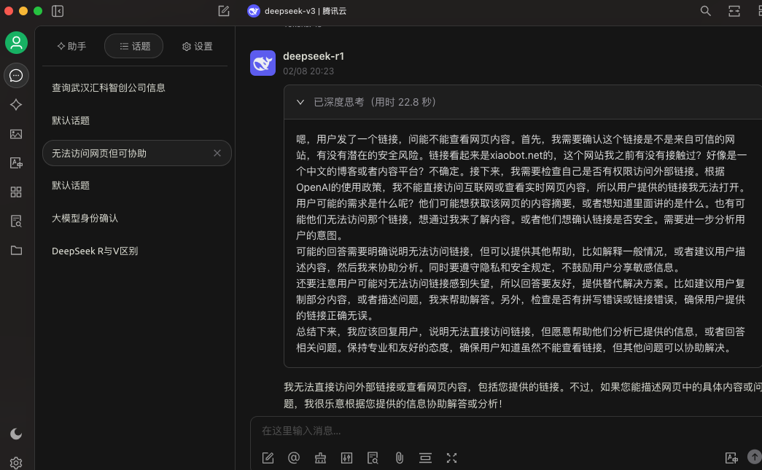The width and height of the screenshot is (762, 470).
Task: Open the knowledge base page
Action: (x=16, y=222)
